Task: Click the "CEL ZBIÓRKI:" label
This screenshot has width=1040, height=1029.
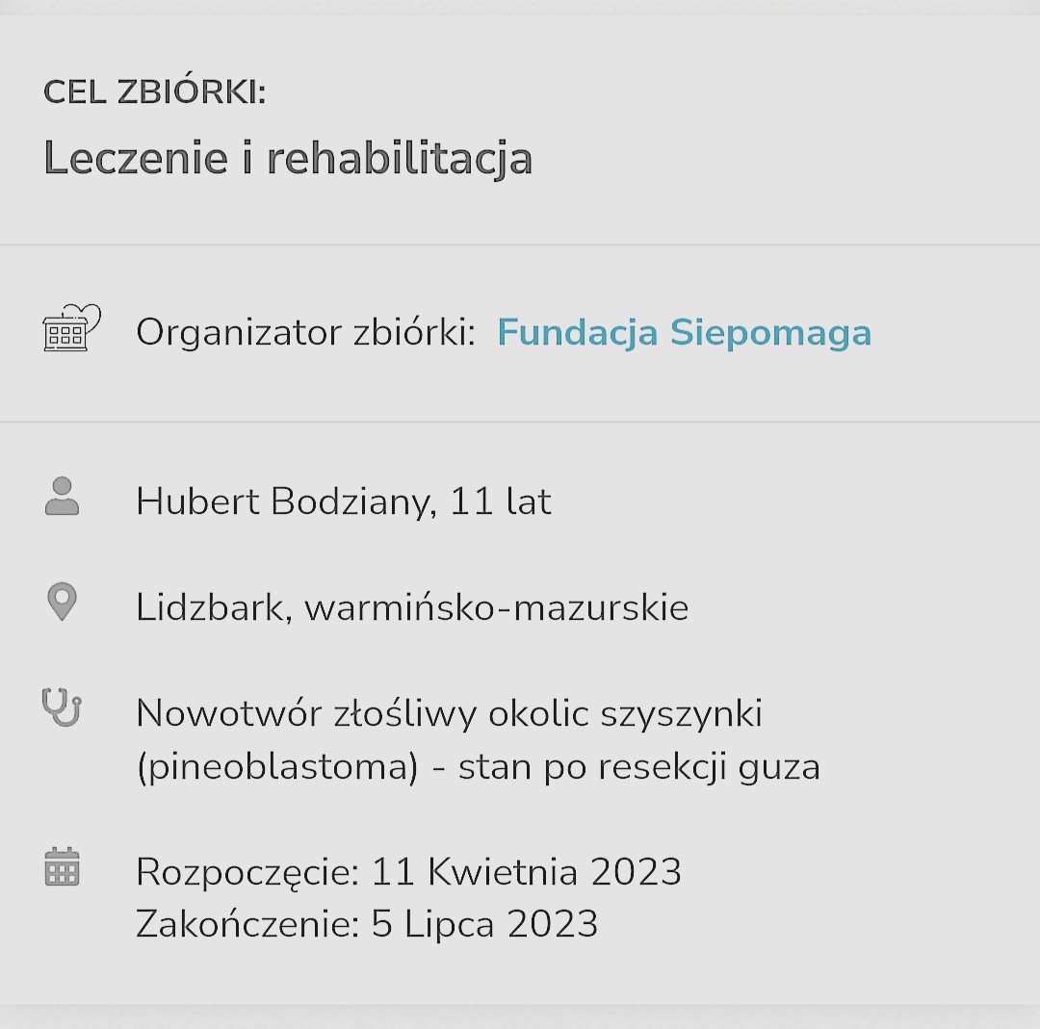Action: 154,92
